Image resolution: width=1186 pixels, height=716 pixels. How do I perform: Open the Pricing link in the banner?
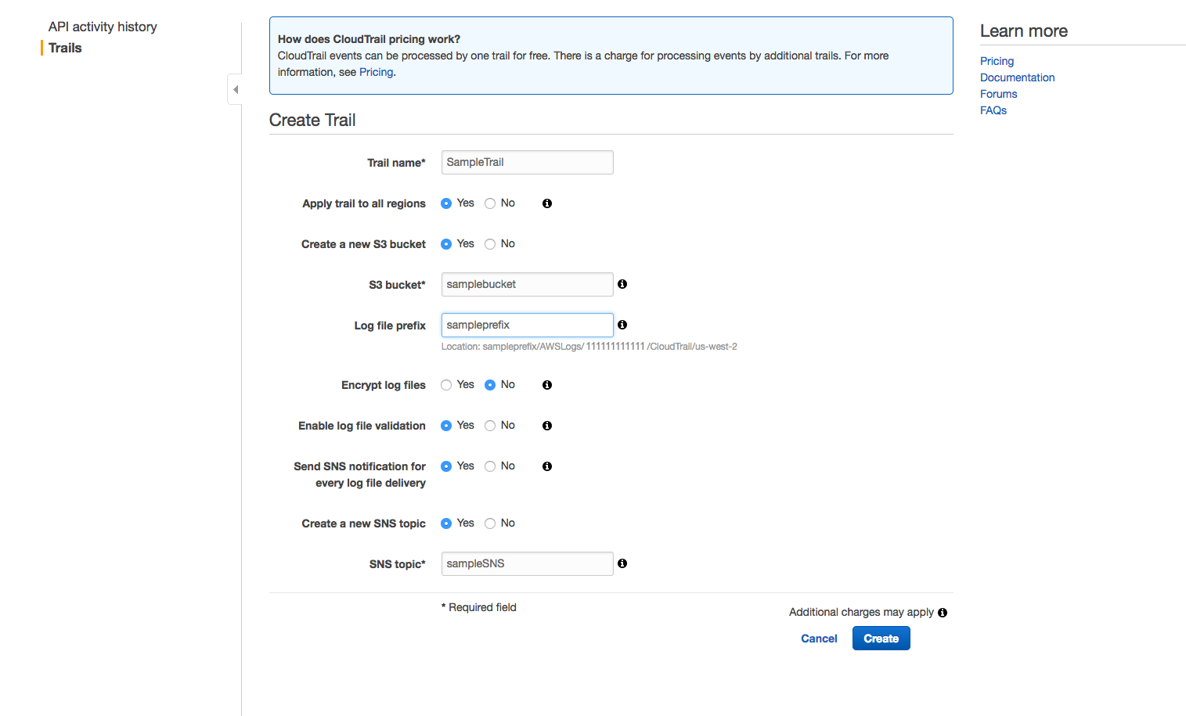tap(376, 71)
